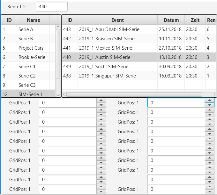Click the Renn-ID input field
The height and width of the screenshot is (195, 217).
[x=51, y=7]
